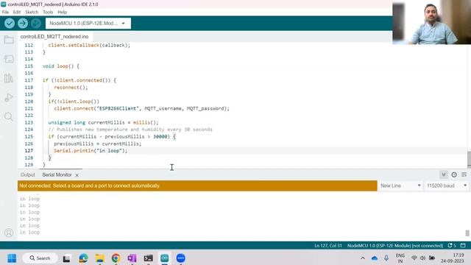Open the Library Manager sidebar icon
This screenshot has width=471, height=265.
click(9, 78)
